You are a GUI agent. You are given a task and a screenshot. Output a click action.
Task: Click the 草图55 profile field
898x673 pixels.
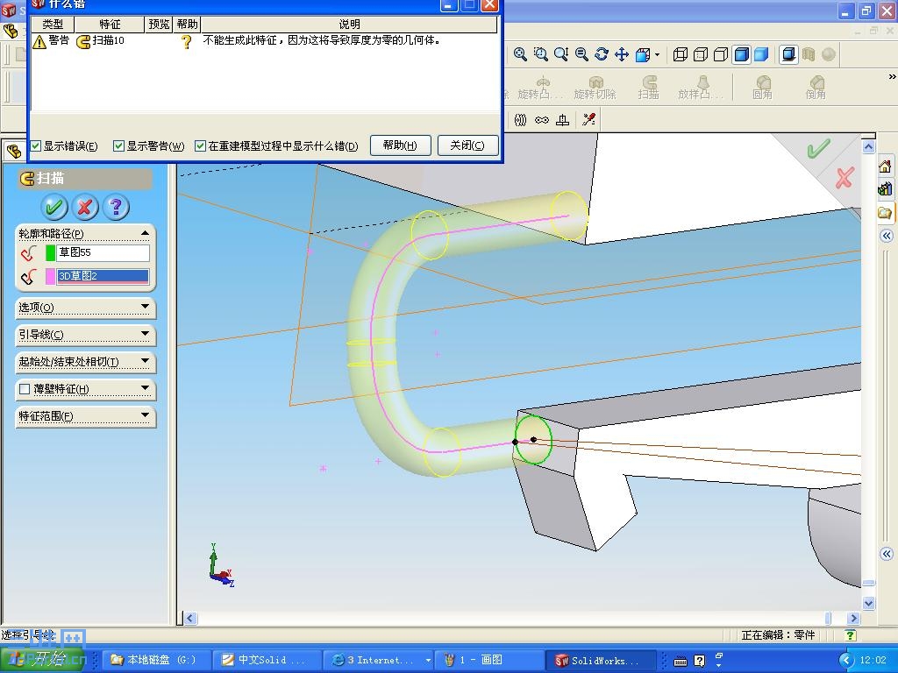(x=103, y=252)
